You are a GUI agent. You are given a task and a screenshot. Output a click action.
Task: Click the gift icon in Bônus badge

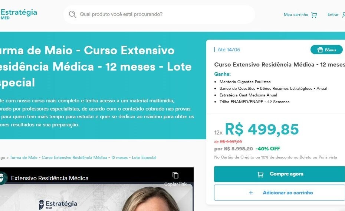320,50
